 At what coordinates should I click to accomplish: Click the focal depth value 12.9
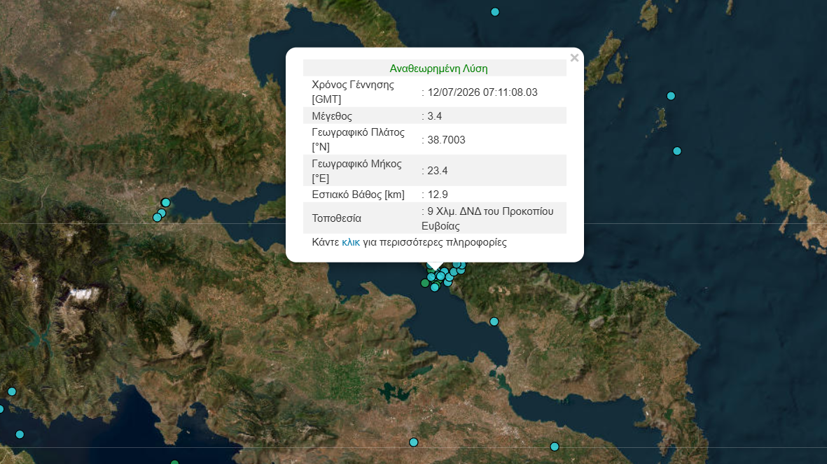coord(437,195)
